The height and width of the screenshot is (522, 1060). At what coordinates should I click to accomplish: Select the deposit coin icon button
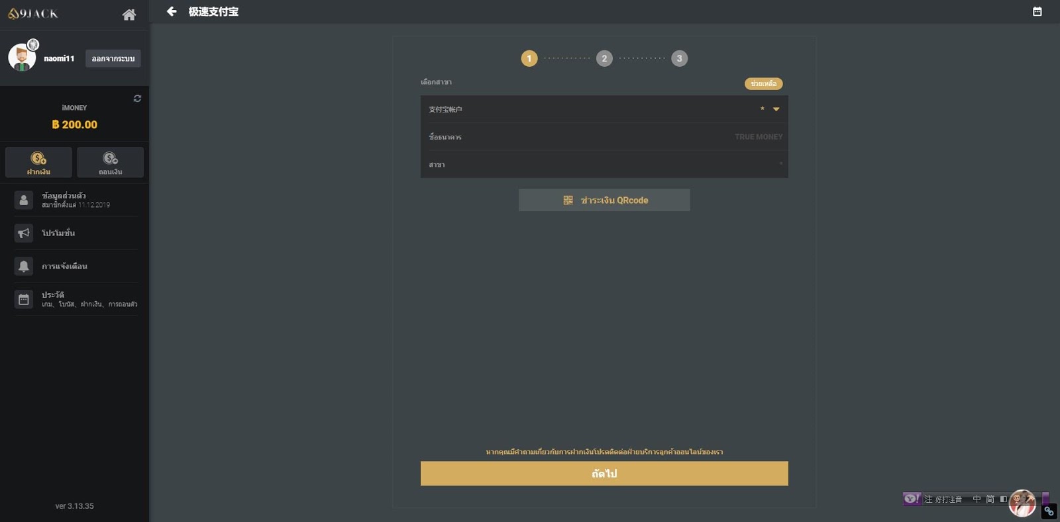[x=38, y=162]
